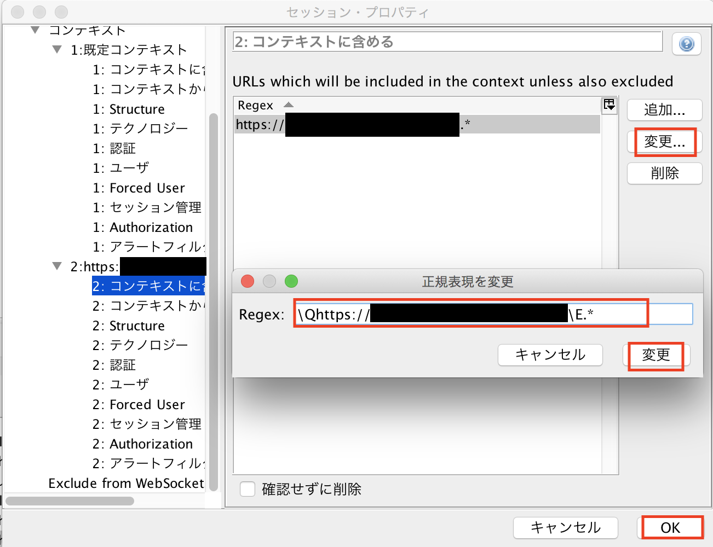
Task: Select the first 1: コンテキストに含める item under 既定コンテキスト
Action: [x=148, y=70]
